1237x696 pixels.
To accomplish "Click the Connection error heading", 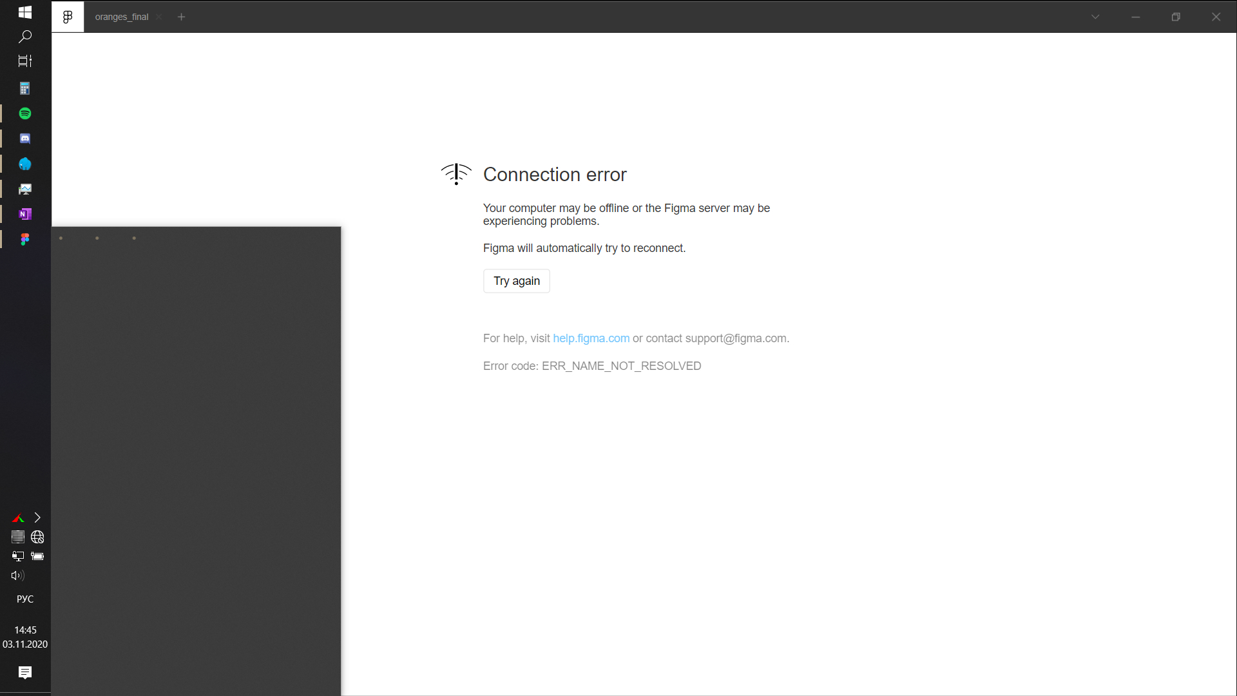I will click(555, 175).
